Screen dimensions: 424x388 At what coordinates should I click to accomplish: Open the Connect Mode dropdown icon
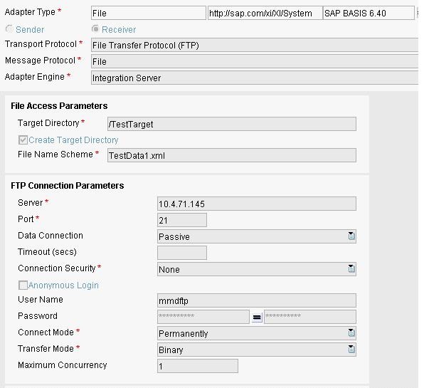coord(351,332)
